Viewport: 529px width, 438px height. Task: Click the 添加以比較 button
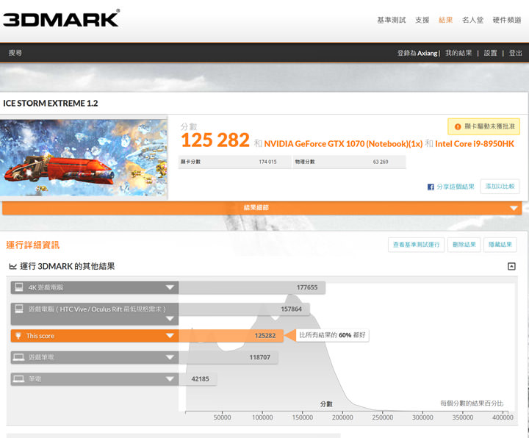500,187
